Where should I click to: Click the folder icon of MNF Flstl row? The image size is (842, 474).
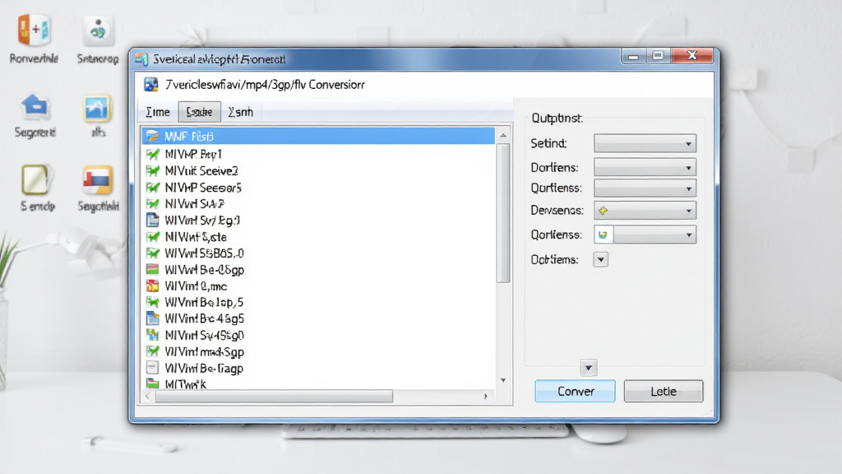point(152,136)
